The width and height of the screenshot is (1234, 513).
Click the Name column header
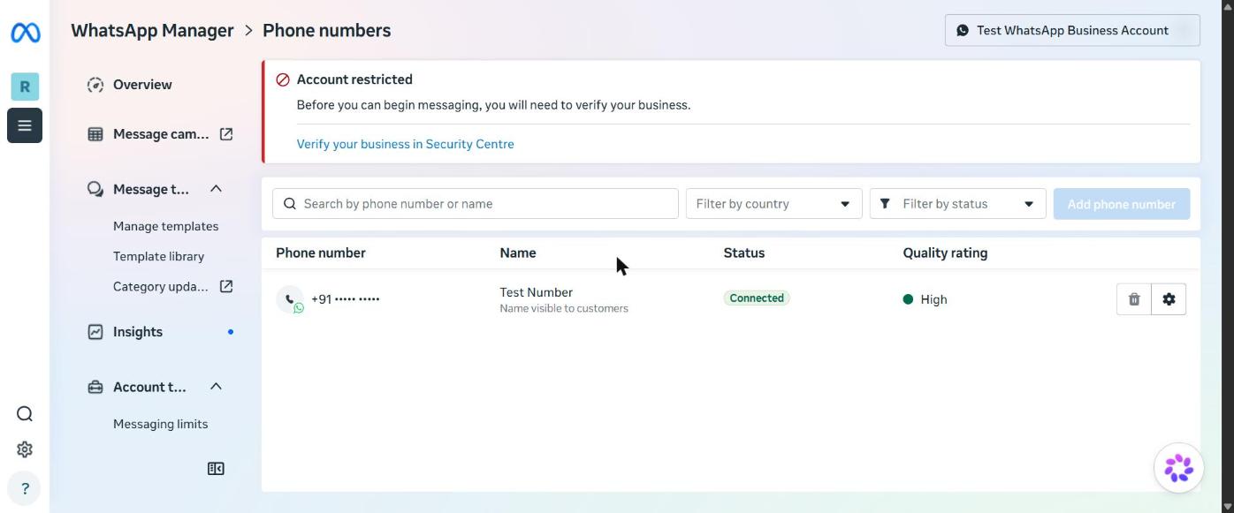click(x=518, y=253)
